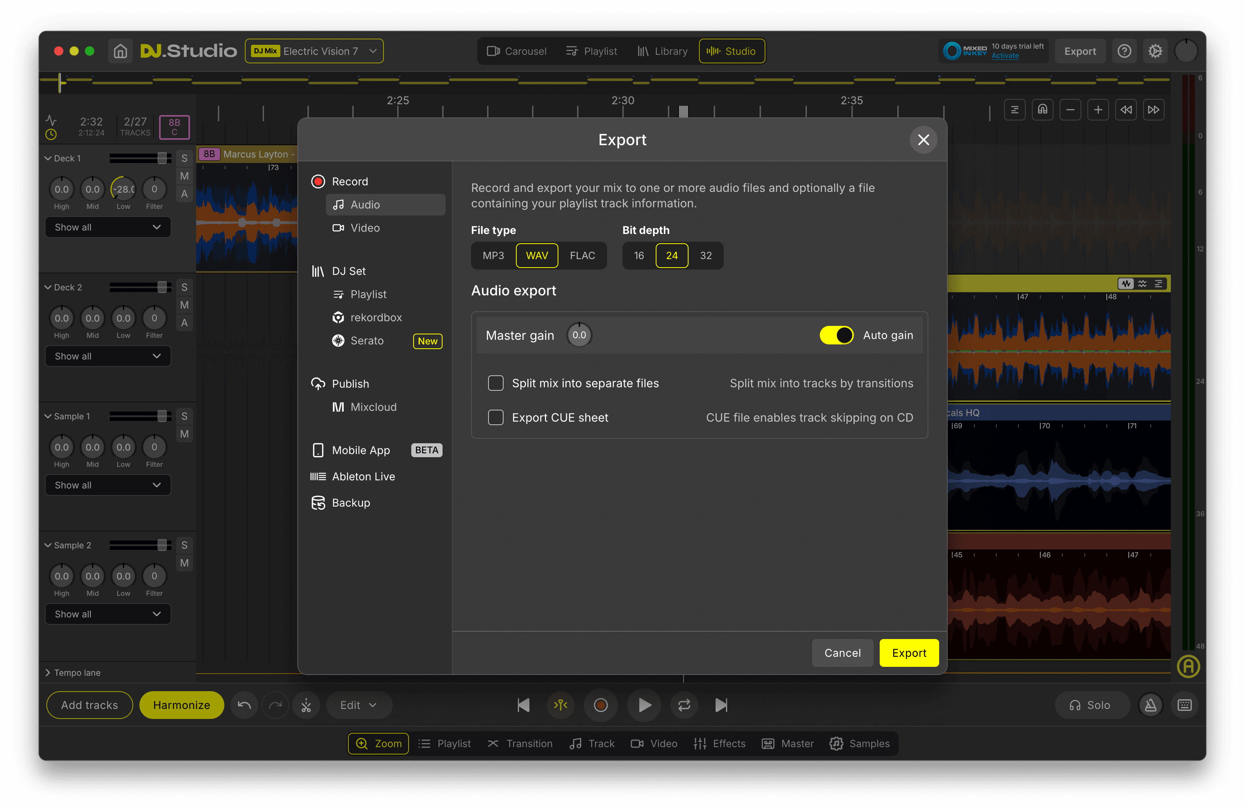Open the Edit dropdown menu
This screenshot has width=1245, height=807.
coord(359,705)
